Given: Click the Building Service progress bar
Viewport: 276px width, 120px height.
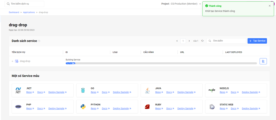Looking at the screenshot, I should click(161, 63).
